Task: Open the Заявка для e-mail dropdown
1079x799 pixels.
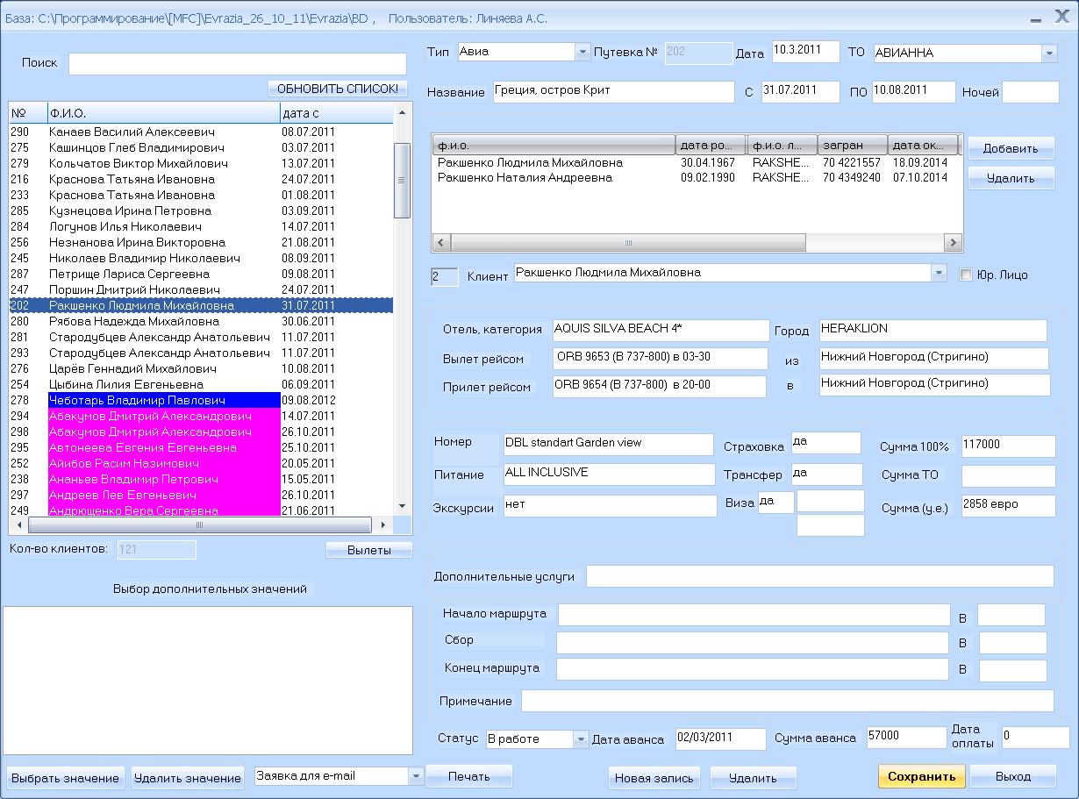Action: pyautogui.click(x=416, y=776)
